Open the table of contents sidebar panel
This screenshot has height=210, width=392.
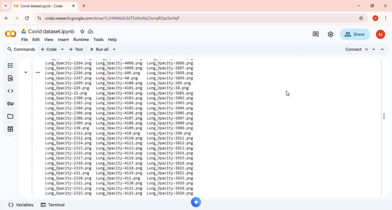coord(10,66)
